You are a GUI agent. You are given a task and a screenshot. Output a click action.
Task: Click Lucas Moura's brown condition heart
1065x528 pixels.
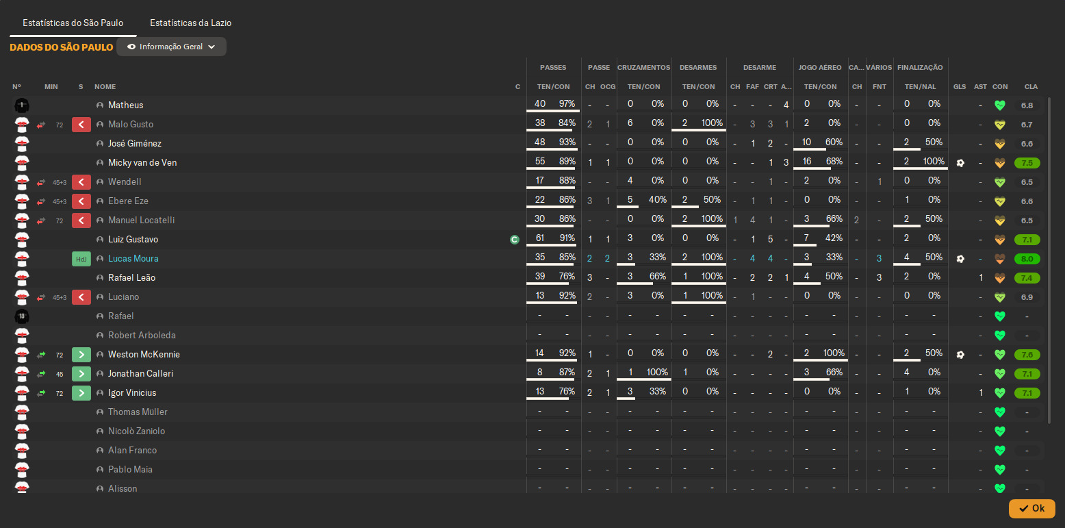pos(1000,259)
